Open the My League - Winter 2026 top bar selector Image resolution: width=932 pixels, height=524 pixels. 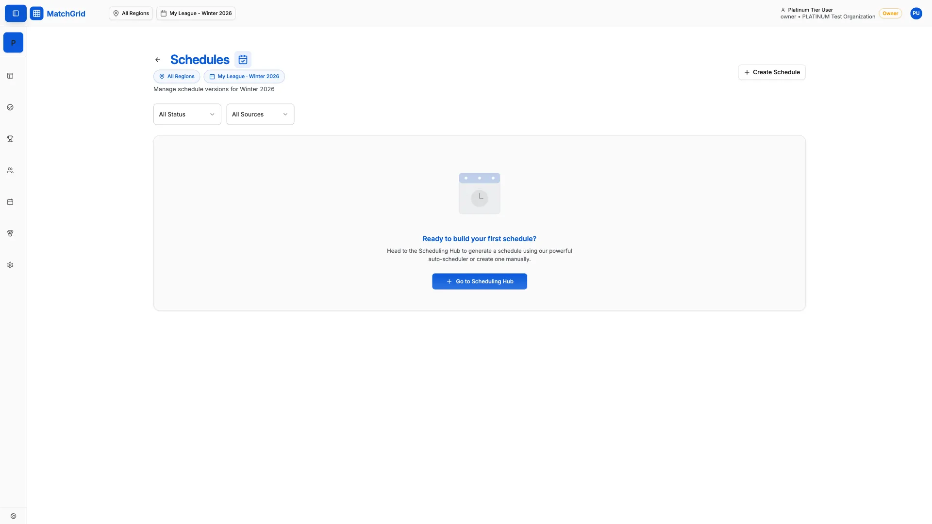coord(196,14)
